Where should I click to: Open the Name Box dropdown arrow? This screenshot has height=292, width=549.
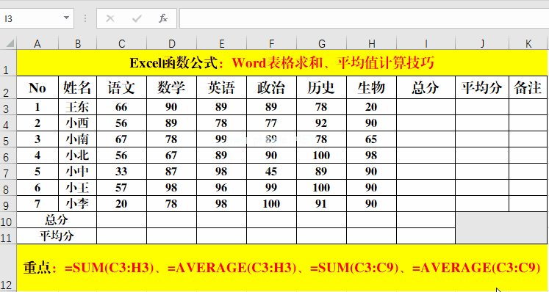tap(66, 18)
